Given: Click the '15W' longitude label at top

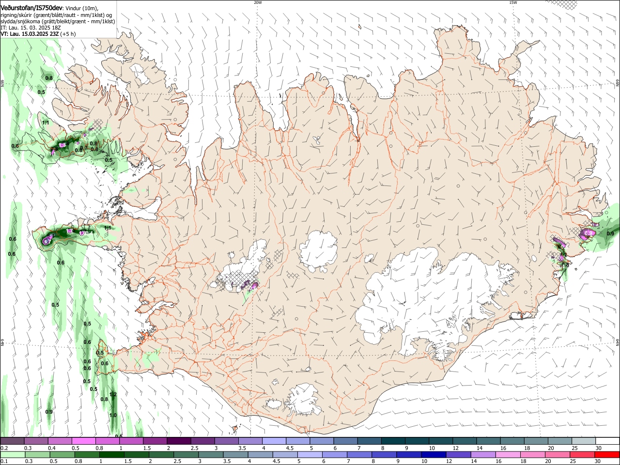Looking at the screenshot, I should (513, 2).
